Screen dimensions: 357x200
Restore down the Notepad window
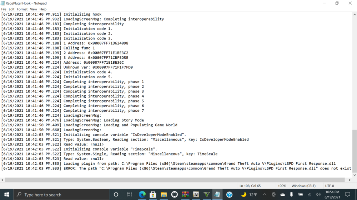337,3
